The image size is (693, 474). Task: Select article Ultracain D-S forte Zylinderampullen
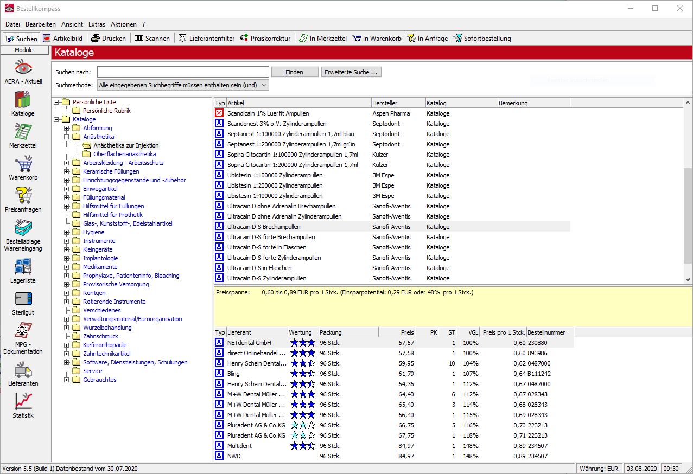(274, 258)
